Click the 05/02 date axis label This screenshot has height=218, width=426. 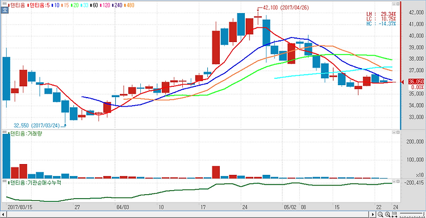click(x=289, y=207)
